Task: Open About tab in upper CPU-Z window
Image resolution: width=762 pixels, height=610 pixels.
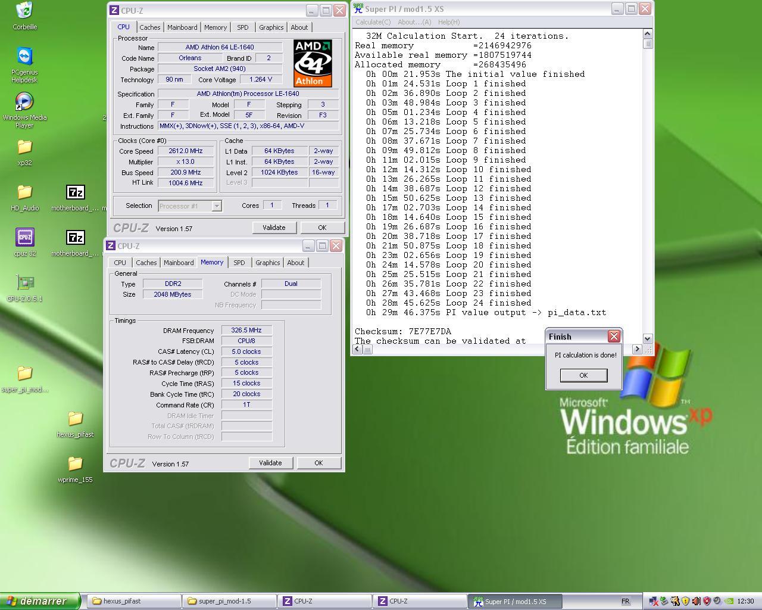Action: click(x=299, y=27)
